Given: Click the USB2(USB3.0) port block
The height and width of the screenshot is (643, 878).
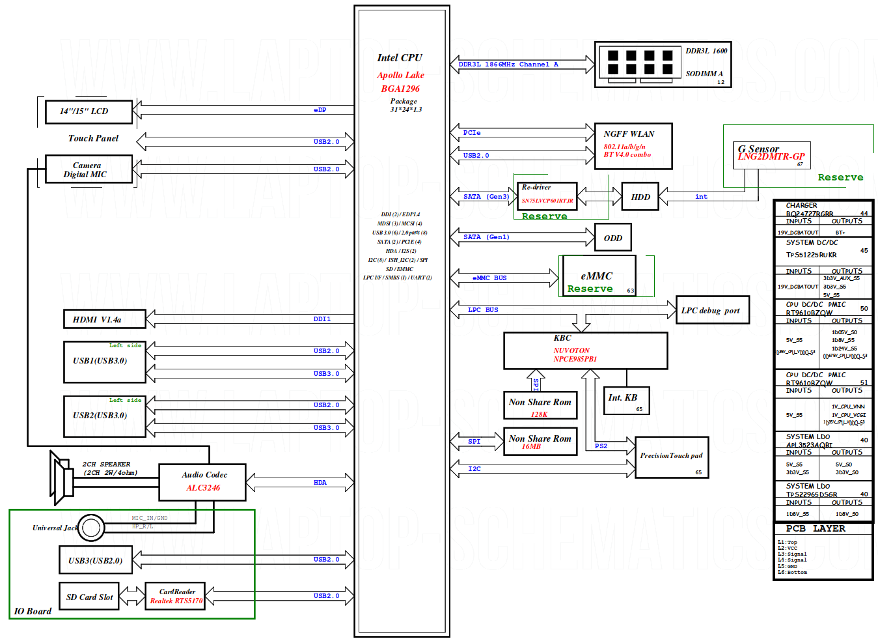Looking at the screenshot, I should (x=105, y=416).
